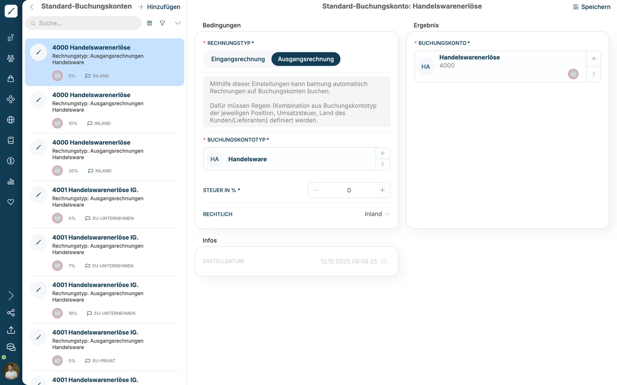The image size is (617, 385).
Task: Click the Speichern button
Action: [592, 7]
